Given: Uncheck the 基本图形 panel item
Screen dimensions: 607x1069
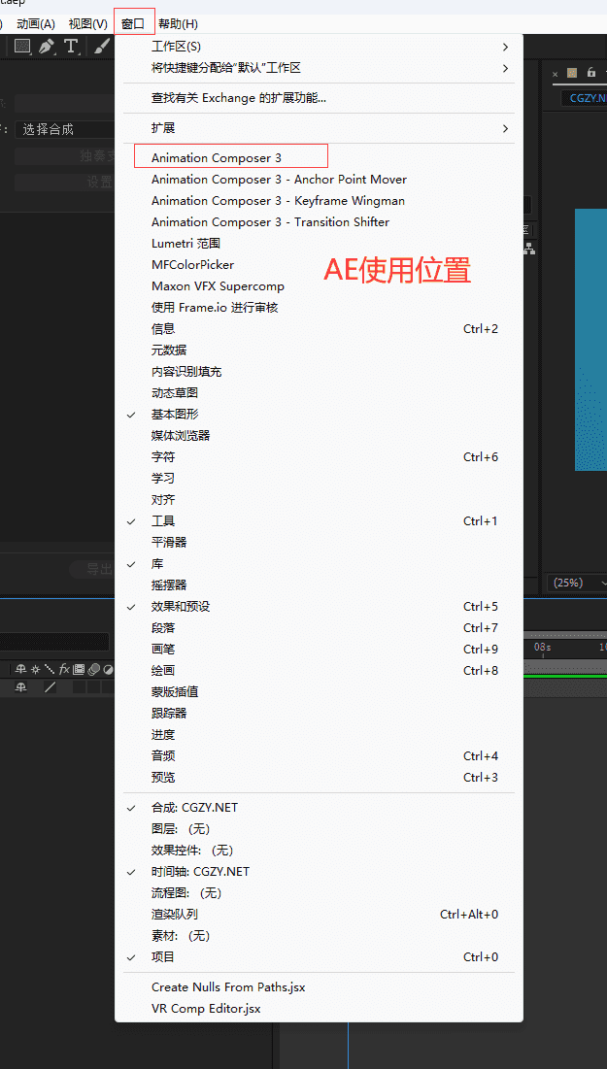Looking at the screenshot, I should 319,415.
